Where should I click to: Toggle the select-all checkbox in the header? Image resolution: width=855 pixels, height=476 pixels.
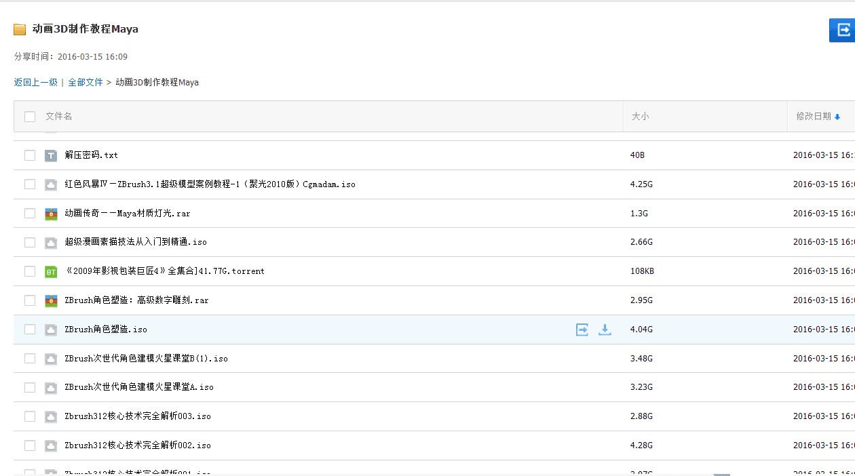(x=30, y=117)
